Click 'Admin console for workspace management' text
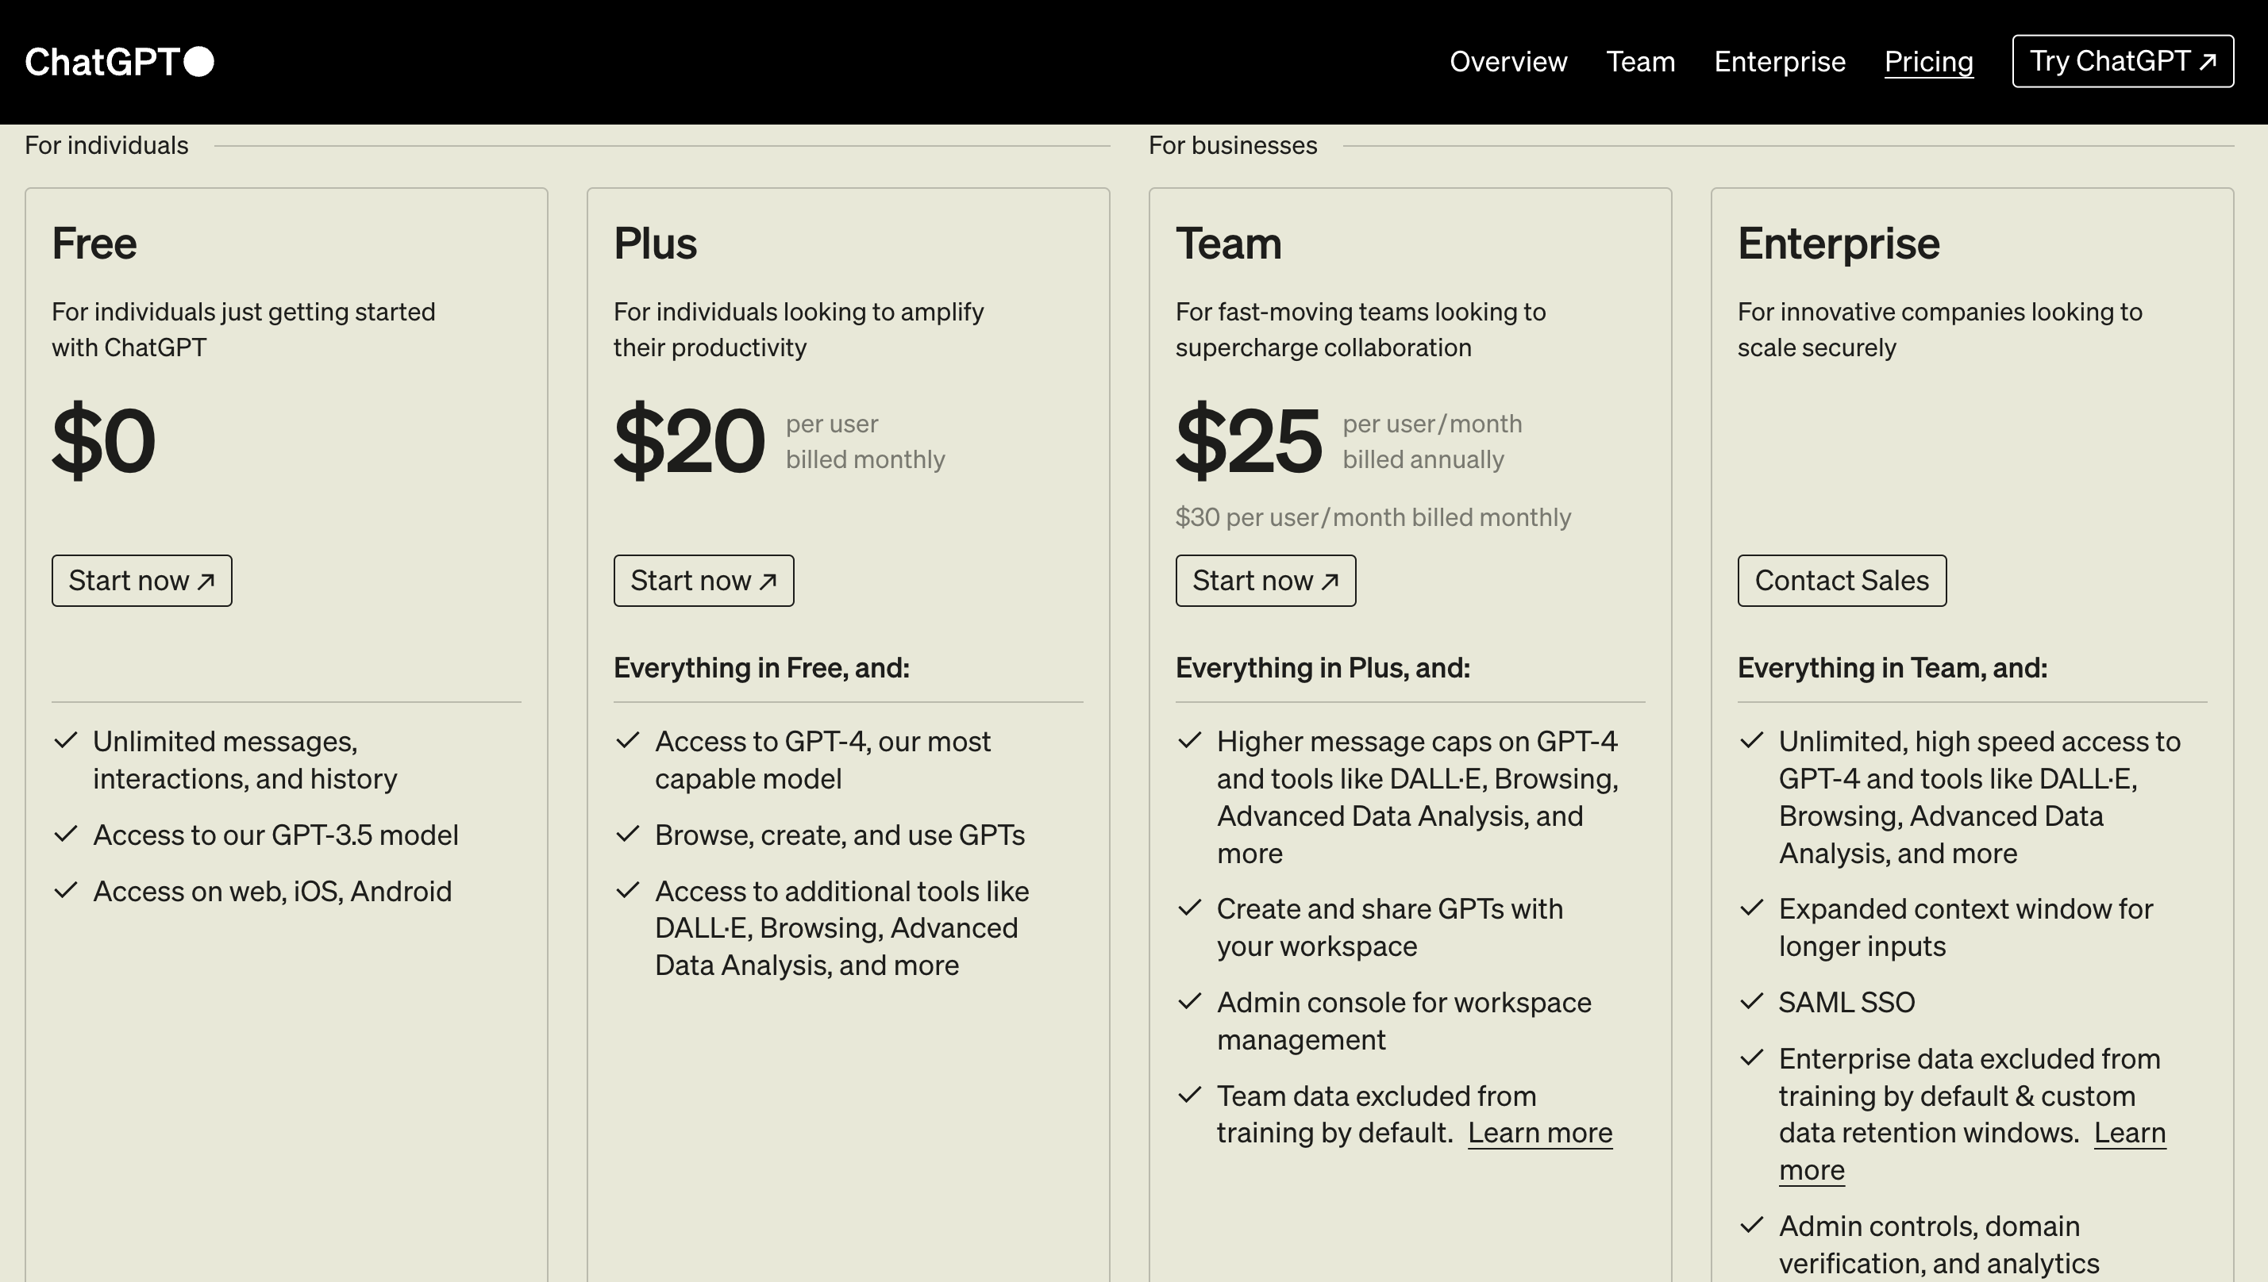Screen dimensions: 2268x1282 click(x=1404, y=1021)
